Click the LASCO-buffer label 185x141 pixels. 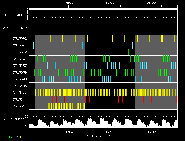13,119
